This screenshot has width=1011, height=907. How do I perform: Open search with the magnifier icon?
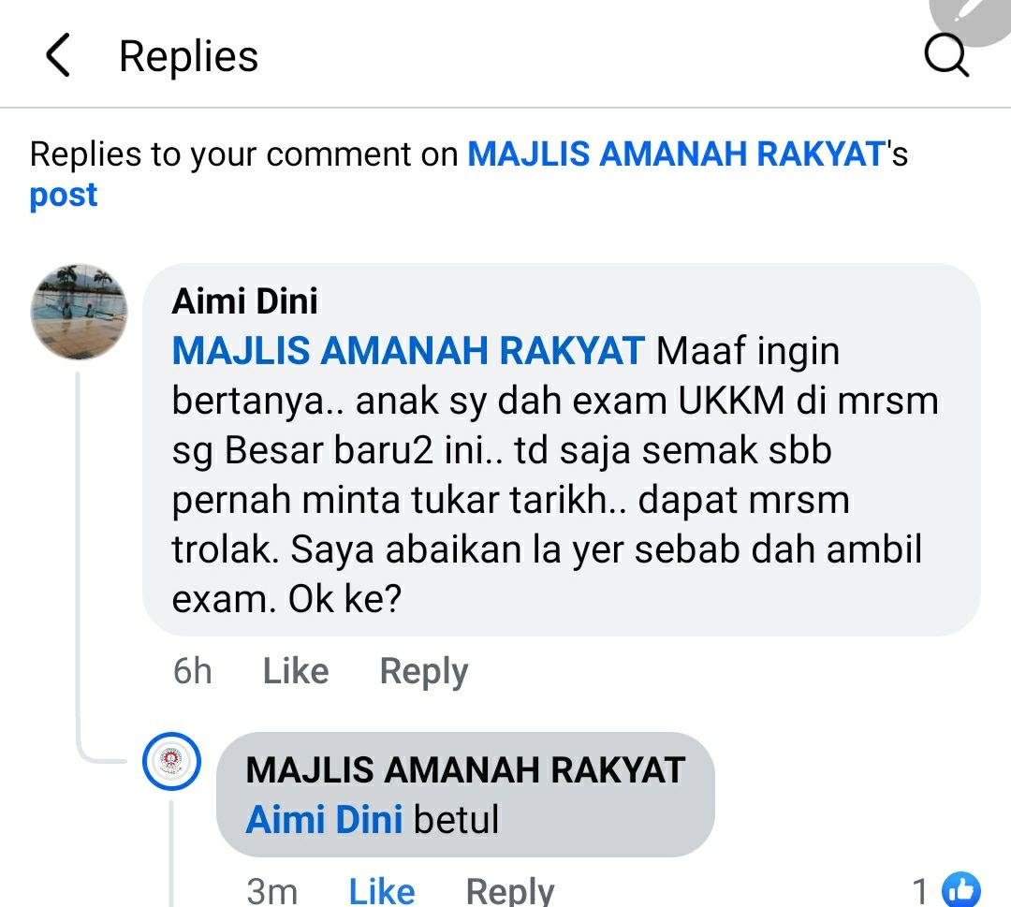pos(945,55)
